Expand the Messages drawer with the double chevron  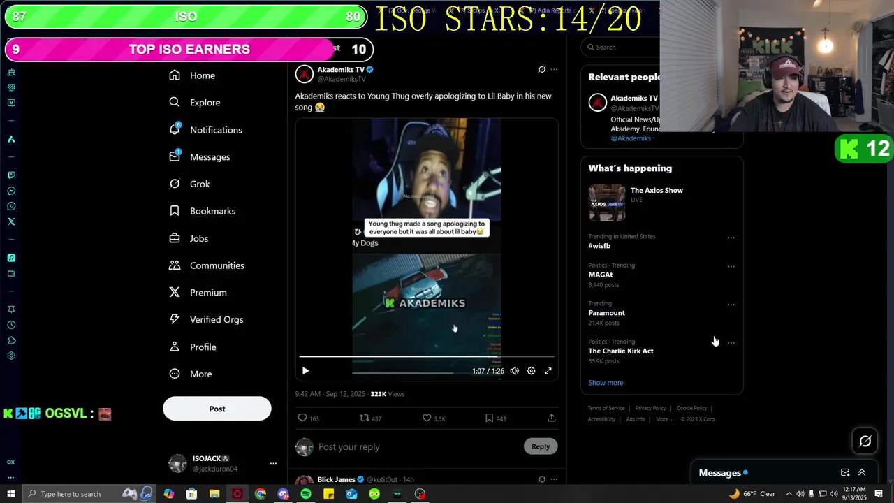pyautogui.click(x=862, y=473)
